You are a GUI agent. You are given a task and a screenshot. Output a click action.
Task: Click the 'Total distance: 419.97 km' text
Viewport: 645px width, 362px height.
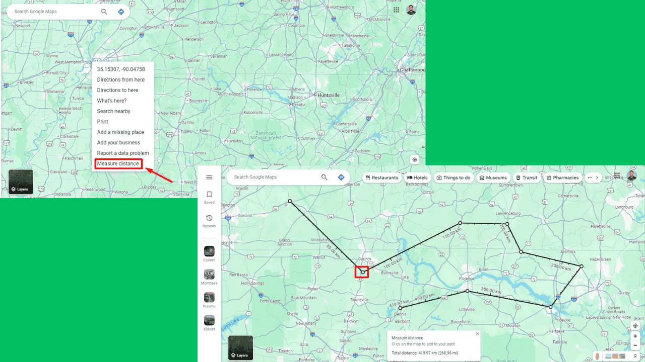coord(425,353)
